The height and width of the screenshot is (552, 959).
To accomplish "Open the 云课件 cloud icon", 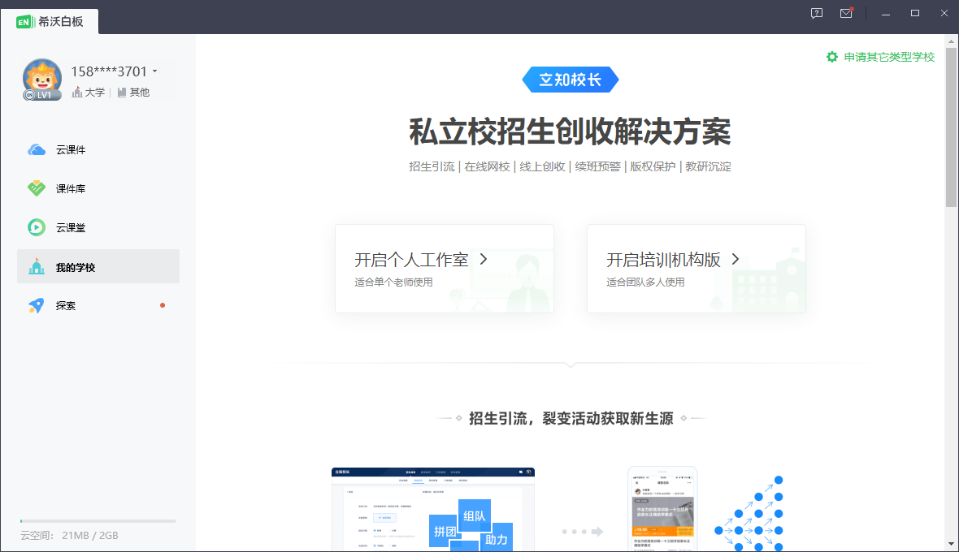I will coord(37,150).
